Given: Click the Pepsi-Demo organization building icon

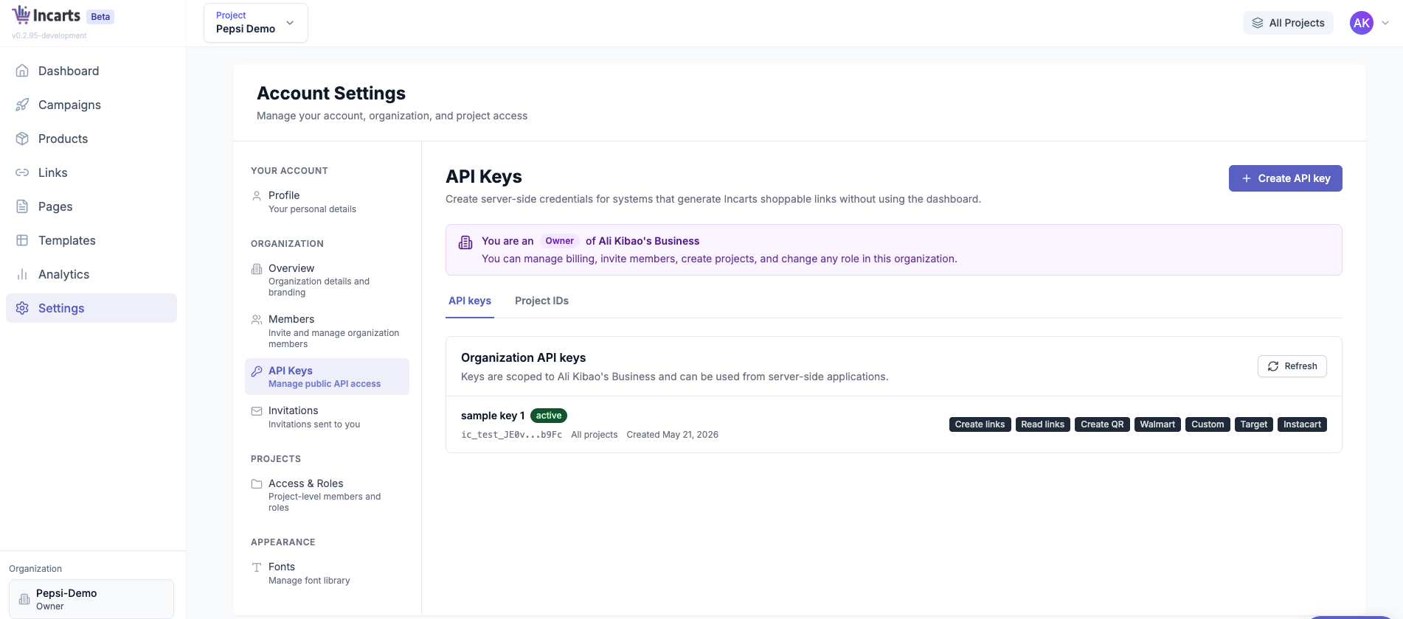Looking at the screenshot, I should pos(24,599).
